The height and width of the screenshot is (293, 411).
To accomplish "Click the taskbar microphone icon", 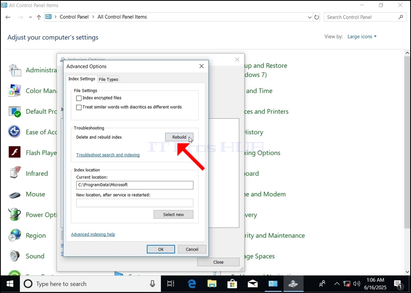I will tap(152, 283).
